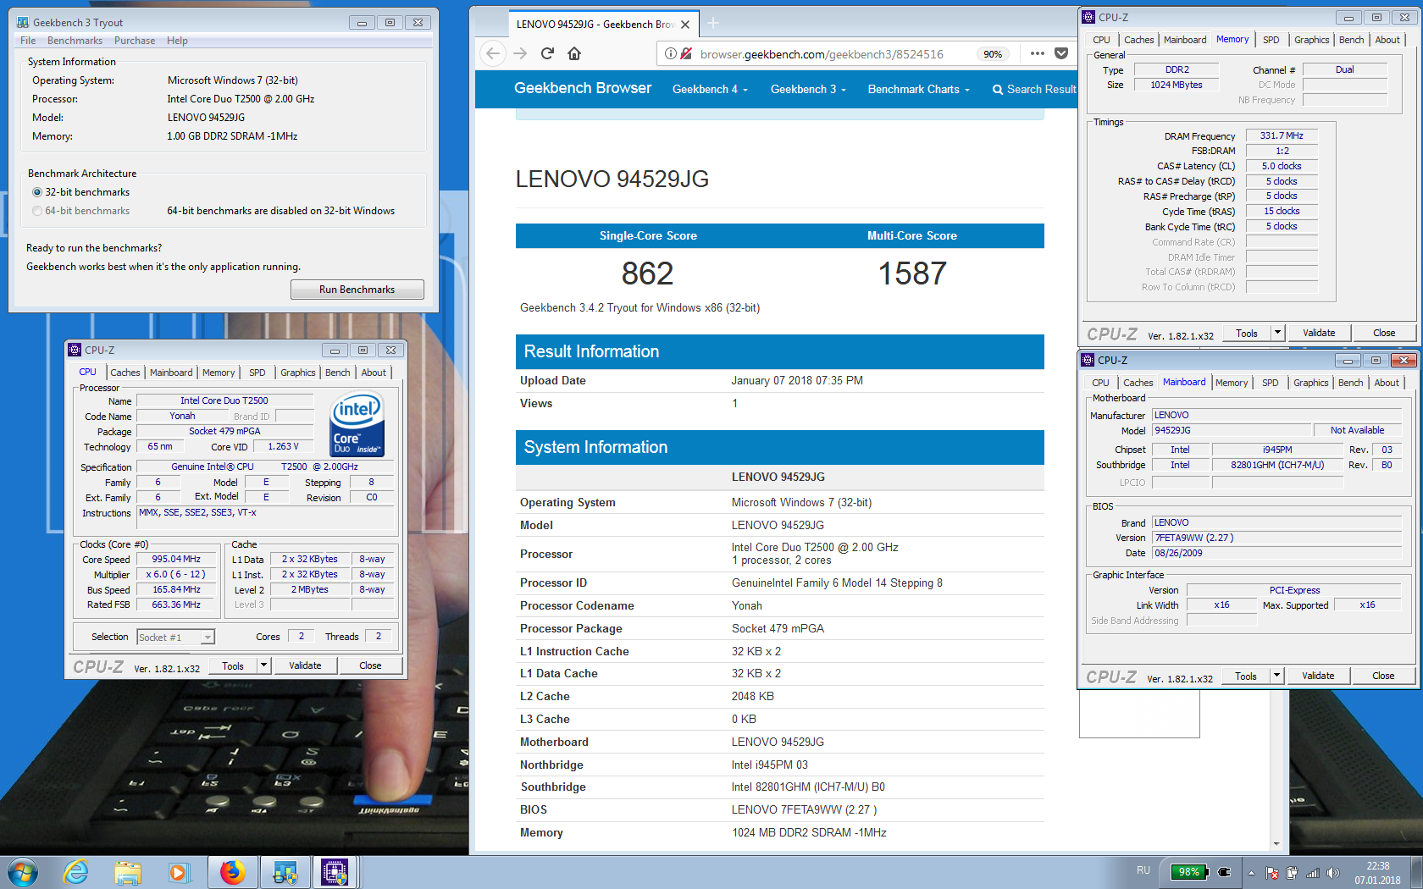Image resolution: width=1423 pixels, height=889 pixels.
Task: Click the browser address bar URL
Action: (x=822, y=54)
